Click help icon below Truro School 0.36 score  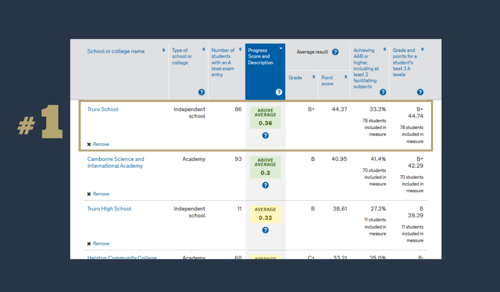[x=265, y=135]
